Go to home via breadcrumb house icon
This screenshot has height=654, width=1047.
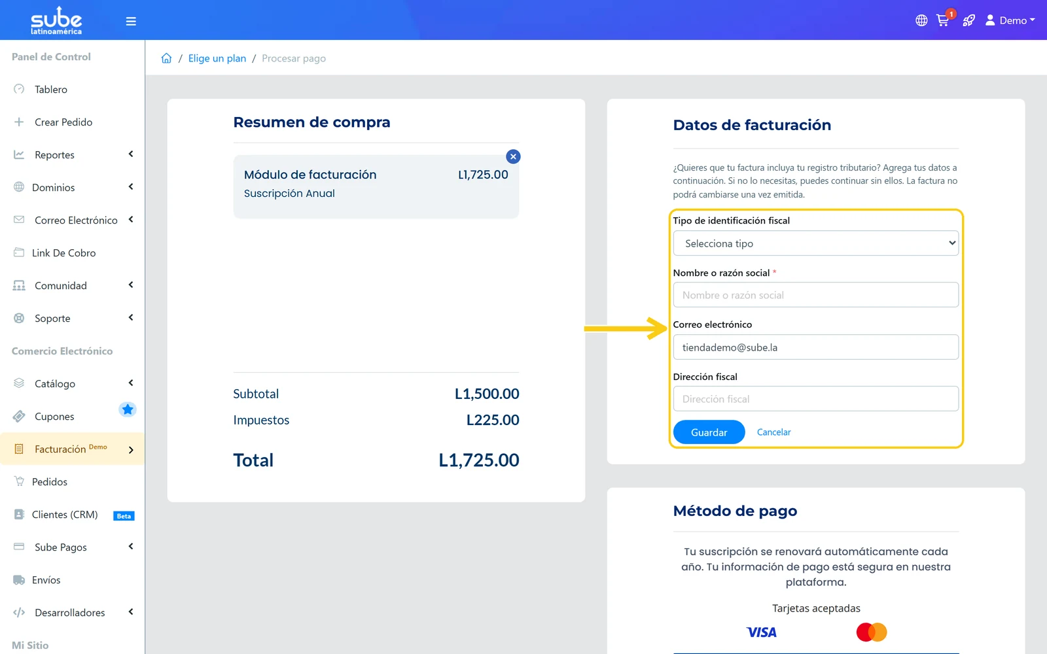[166, 58]
